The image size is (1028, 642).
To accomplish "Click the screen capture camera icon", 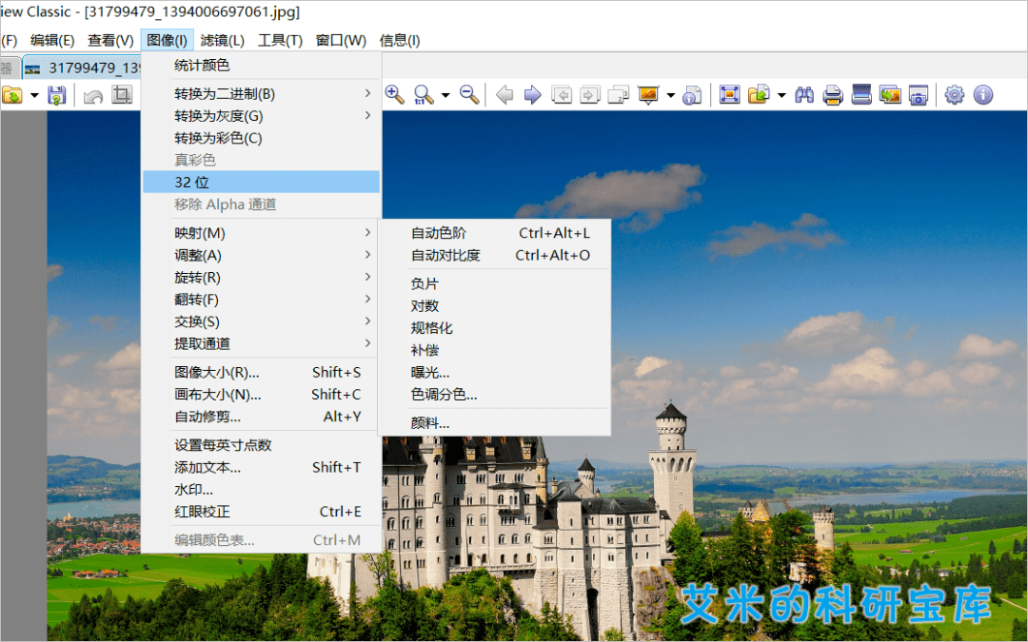I will tap(918, 95).
